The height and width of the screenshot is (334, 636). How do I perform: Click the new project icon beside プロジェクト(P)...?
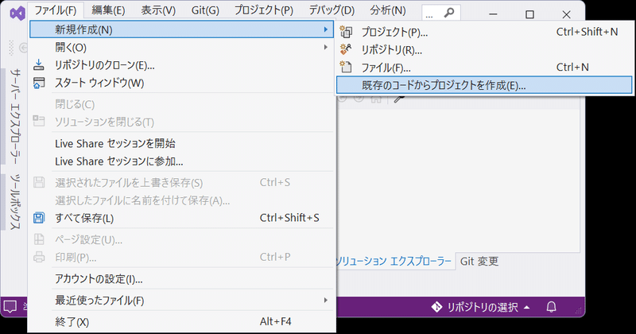click(x=346, y=32)
